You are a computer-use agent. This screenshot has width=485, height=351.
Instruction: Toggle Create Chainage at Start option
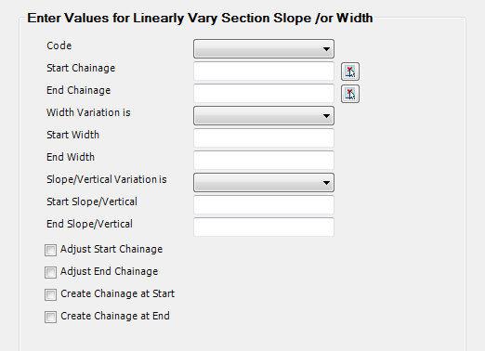point(50,294)
